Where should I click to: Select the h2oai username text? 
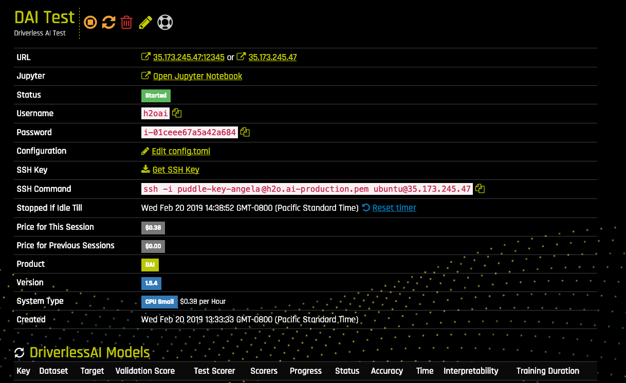point(156,113)
